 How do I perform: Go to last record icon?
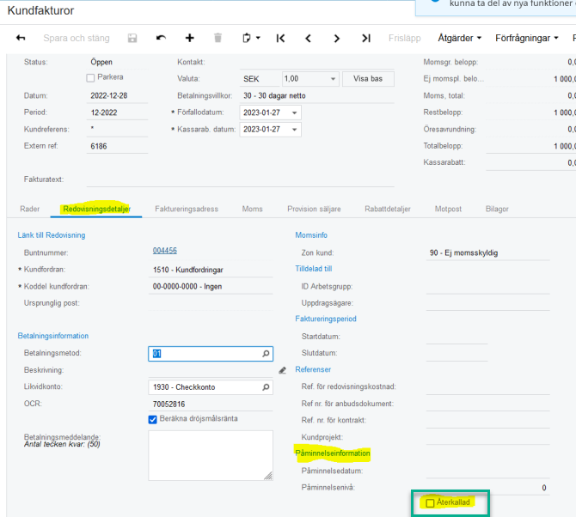coord(366,38)
